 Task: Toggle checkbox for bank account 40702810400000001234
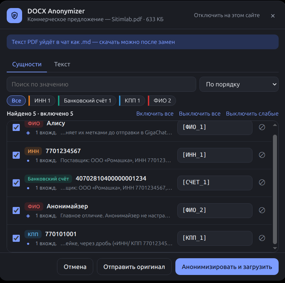(16, 183)
